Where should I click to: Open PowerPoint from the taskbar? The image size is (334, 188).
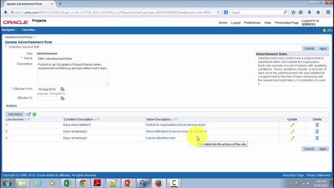coord(128,183)
